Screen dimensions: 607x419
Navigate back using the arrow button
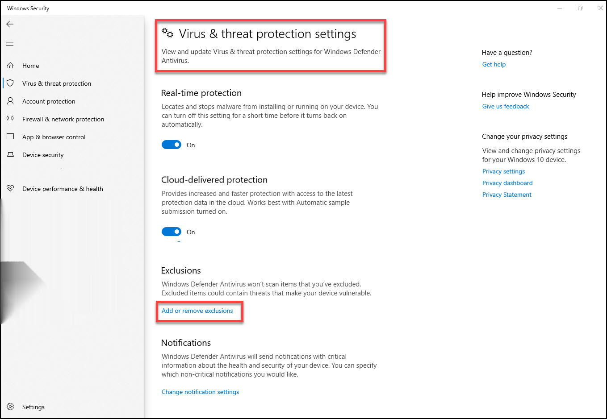click(x=10, y=24)
